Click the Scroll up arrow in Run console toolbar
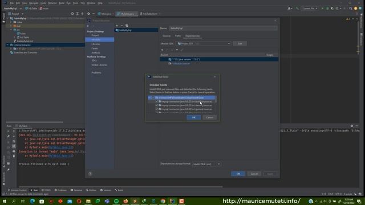The width and height of the screenshot is (365, 205). [x=14, y=132]
